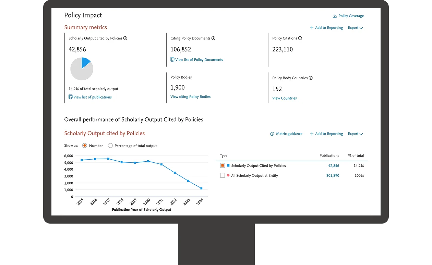Click the blue legend swatch for cited output

click(x=228, y=165)
